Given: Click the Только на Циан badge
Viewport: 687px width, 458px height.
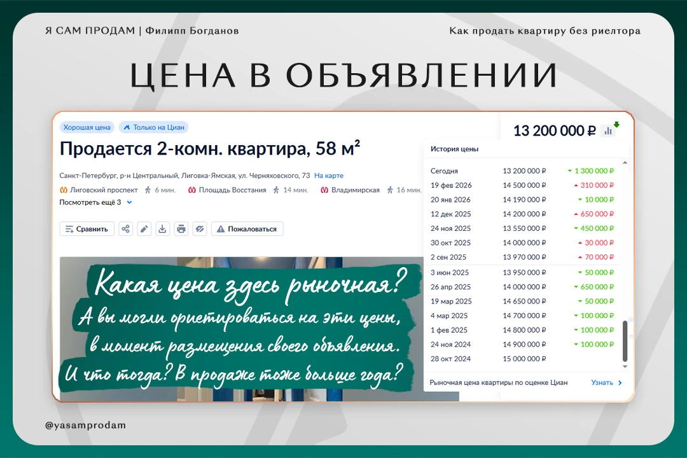Looking at the screenshot, I should tap(153, 127).
